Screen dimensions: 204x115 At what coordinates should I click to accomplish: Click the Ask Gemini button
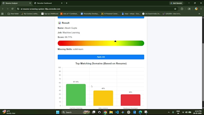click(x=176, y=3)
